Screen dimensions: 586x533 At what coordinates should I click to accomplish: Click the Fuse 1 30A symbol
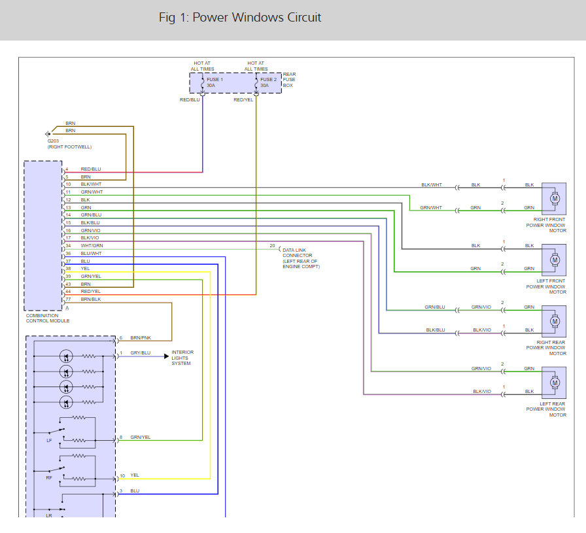[x=203, y=82]
